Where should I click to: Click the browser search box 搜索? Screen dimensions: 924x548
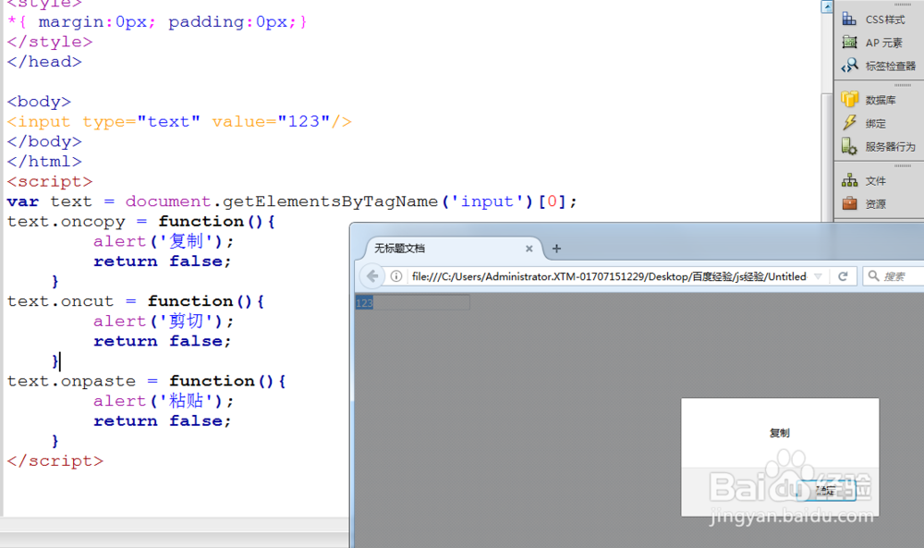coord(894,276)
